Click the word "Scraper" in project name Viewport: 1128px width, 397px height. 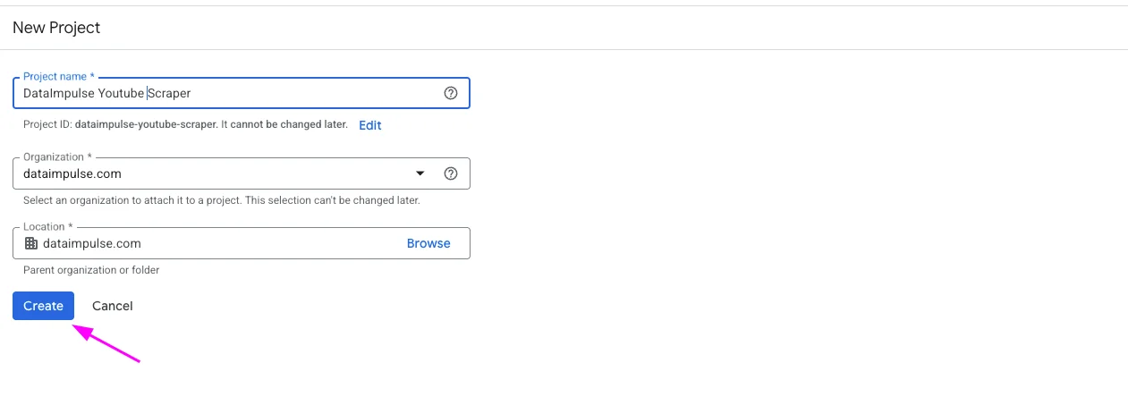[170, 93]
